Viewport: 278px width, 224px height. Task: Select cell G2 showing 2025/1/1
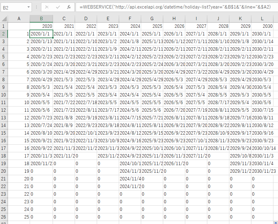coord(152,34)
